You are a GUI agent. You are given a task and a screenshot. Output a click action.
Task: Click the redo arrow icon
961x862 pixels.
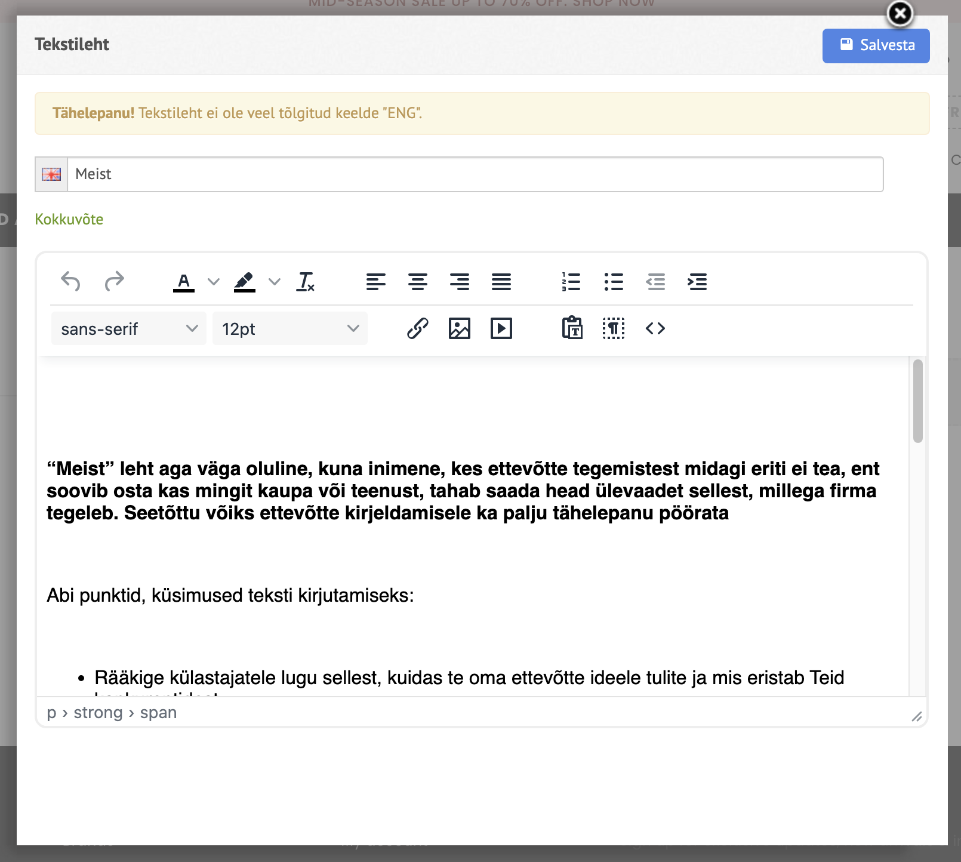114,281
